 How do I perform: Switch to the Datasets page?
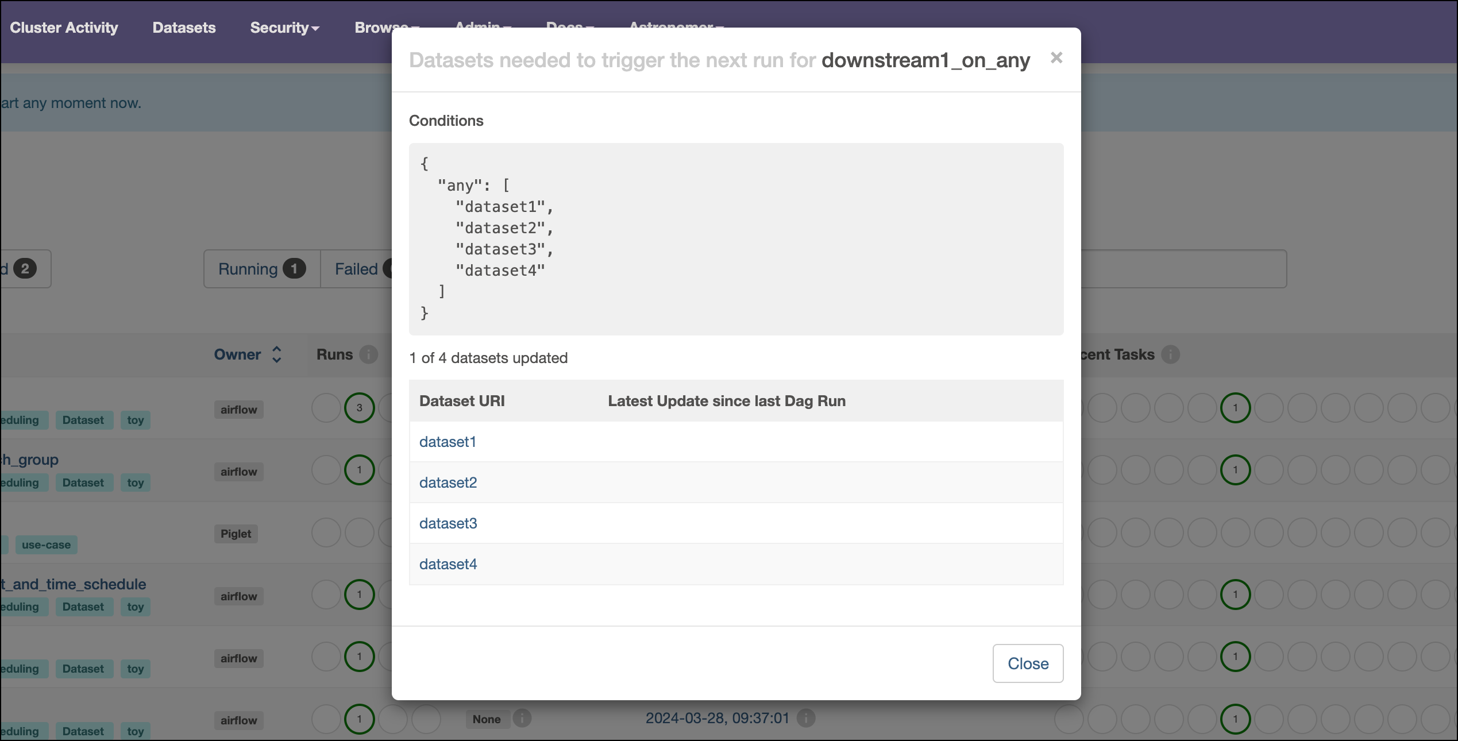[x=184, y=27]
